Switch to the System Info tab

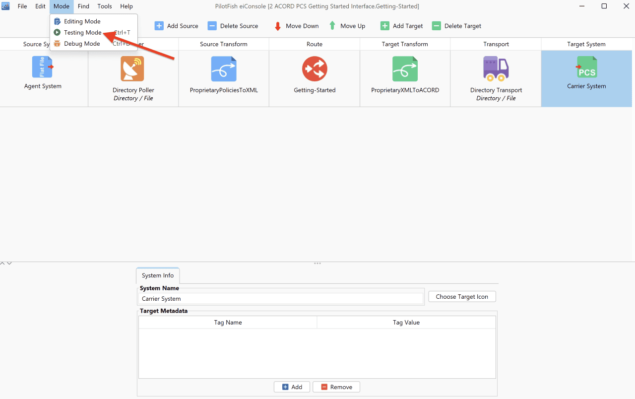click(x=158, y=275)
